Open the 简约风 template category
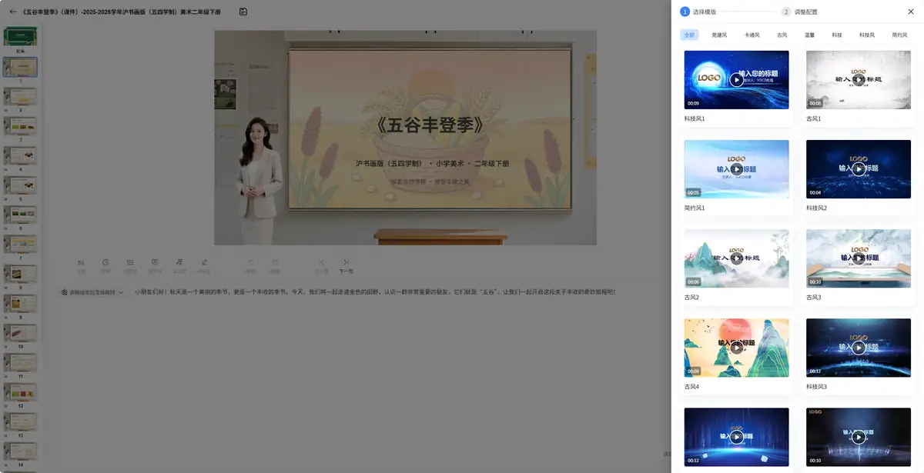Image resolution: width=924 pixels, height=473 pixels. 899,35
